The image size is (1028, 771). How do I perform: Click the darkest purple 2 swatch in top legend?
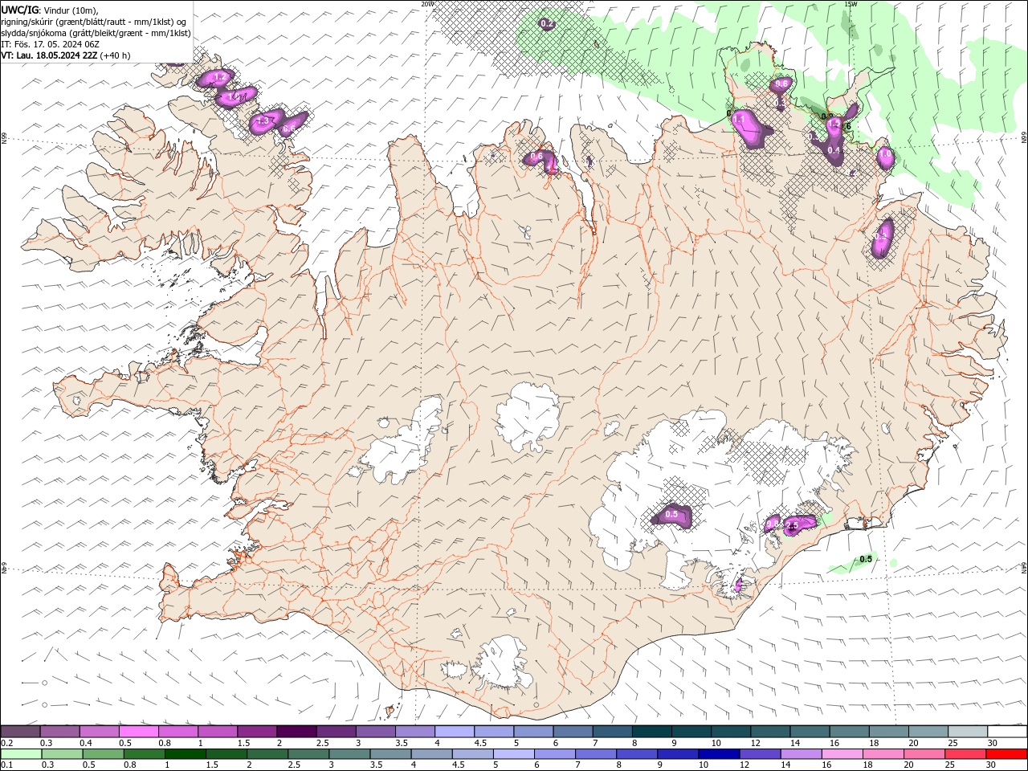point(296,732)
